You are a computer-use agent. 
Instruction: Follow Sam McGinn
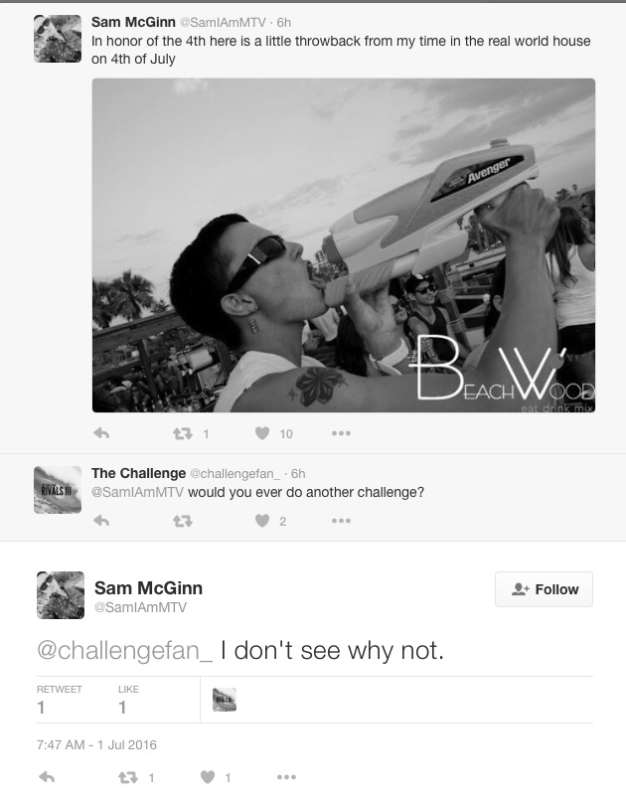click(x=544, y=589)
